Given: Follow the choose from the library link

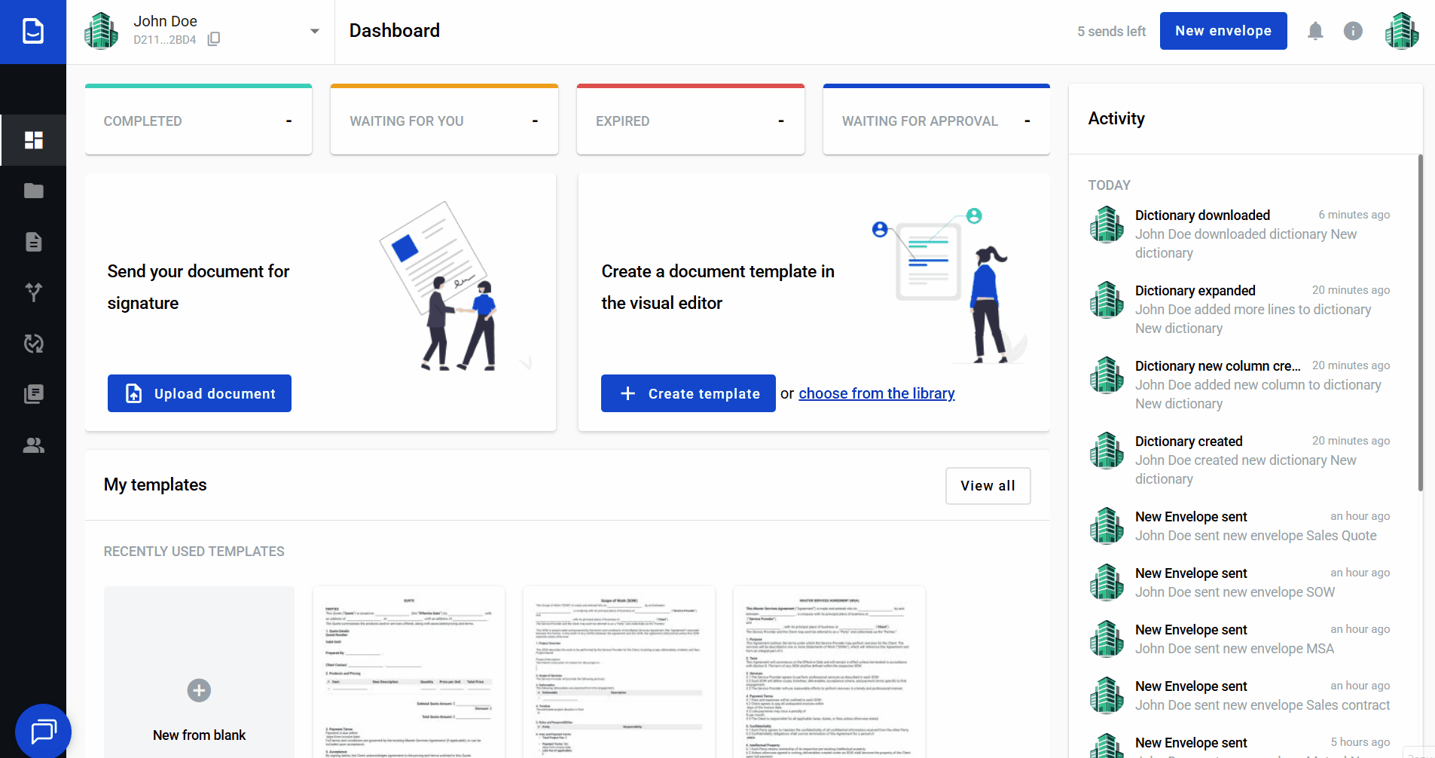Looking at the screenshot, I should [876, 393].
